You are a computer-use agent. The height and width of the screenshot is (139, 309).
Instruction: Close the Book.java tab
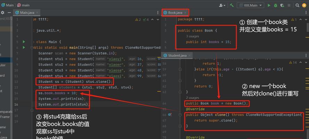[x=185, y=13]
